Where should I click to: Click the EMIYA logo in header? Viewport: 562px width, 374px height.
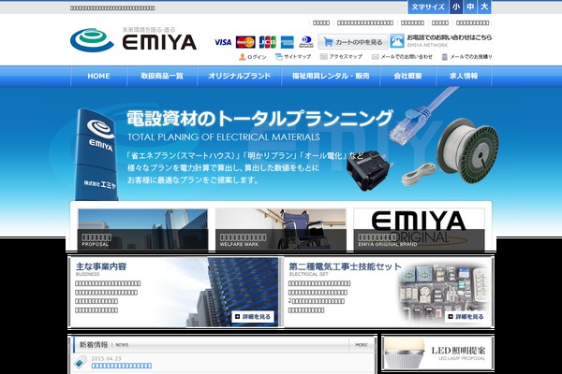tap(133, 39)
